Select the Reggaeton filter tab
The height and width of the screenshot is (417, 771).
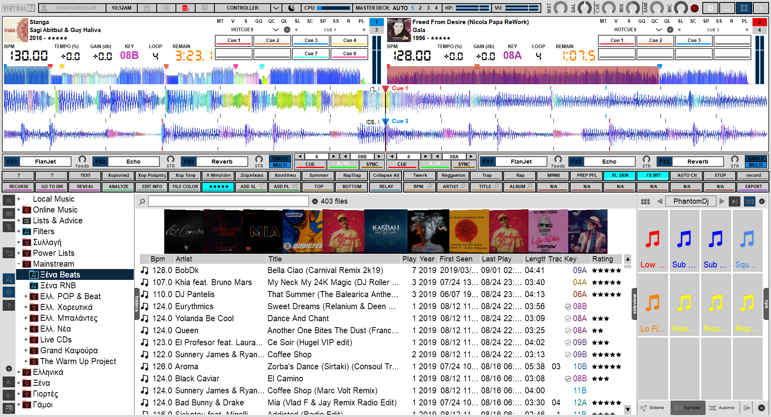pos(453,175)
